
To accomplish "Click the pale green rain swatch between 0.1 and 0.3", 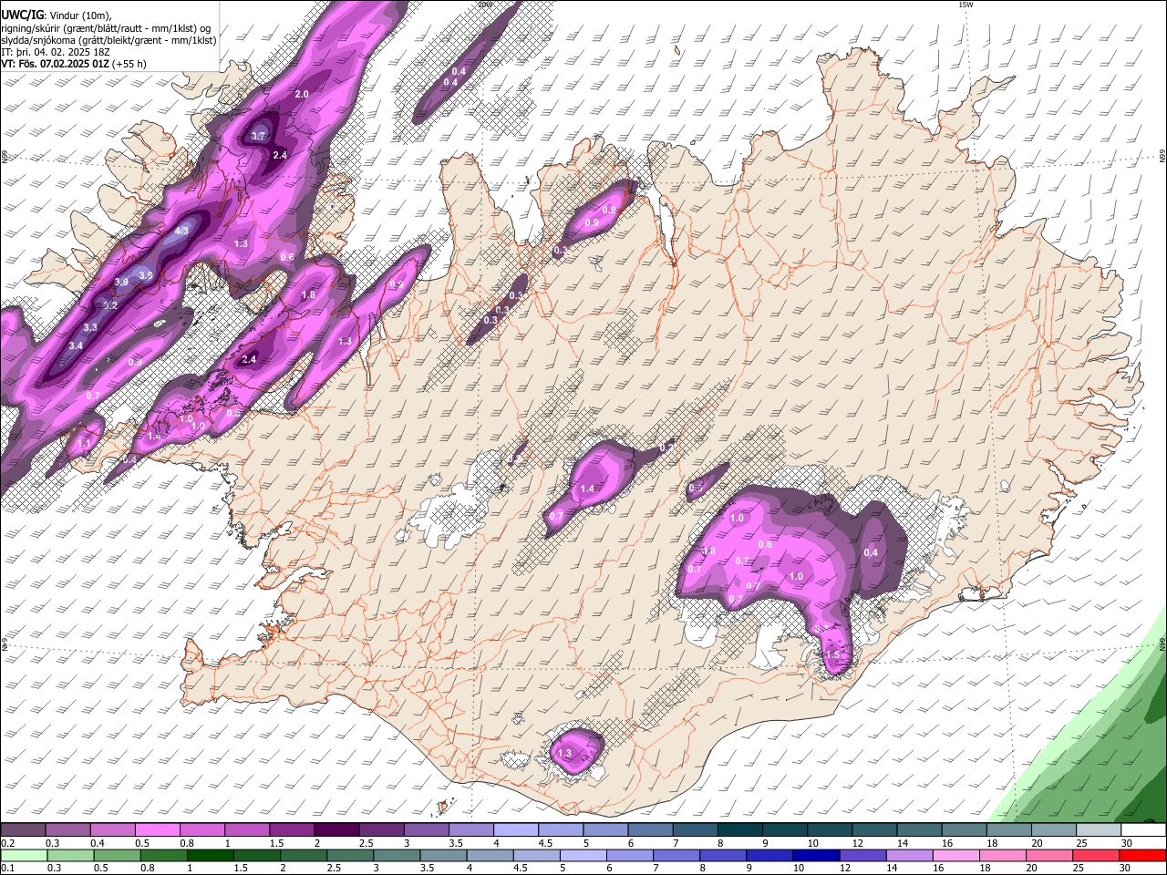I will point(24,855).
